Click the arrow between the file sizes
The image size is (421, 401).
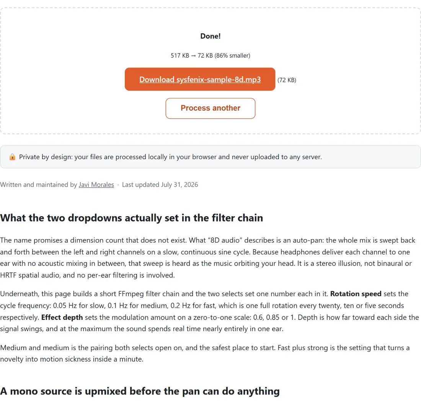click(x=193, y=56)
